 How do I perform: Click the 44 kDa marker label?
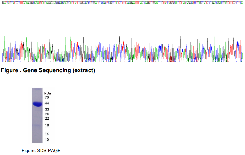pos(47,103)
